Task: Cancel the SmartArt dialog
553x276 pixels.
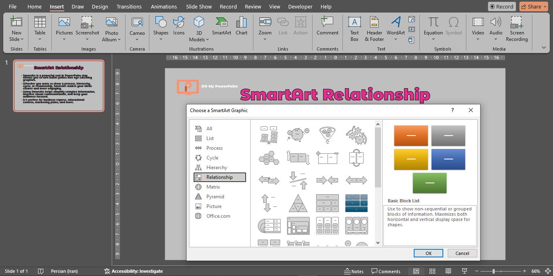Action: (x=462, y=253)
